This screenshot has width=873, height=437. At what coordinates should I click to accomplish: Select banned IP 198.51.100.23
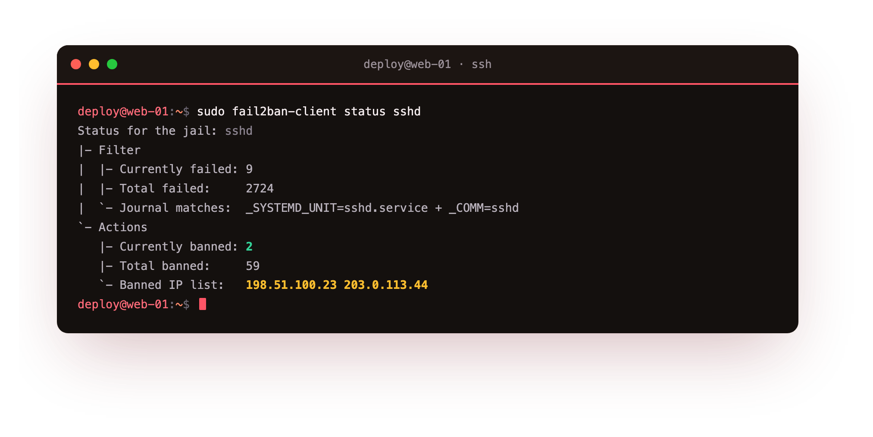(x=291, y=285)
